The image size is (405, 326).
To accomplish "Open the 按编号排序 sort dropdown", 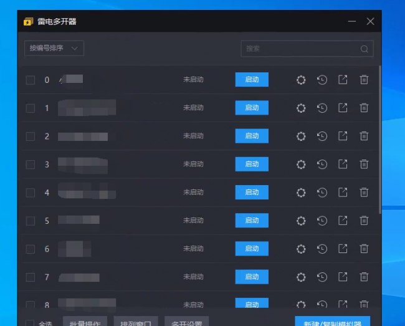I will tap(54, 48).
